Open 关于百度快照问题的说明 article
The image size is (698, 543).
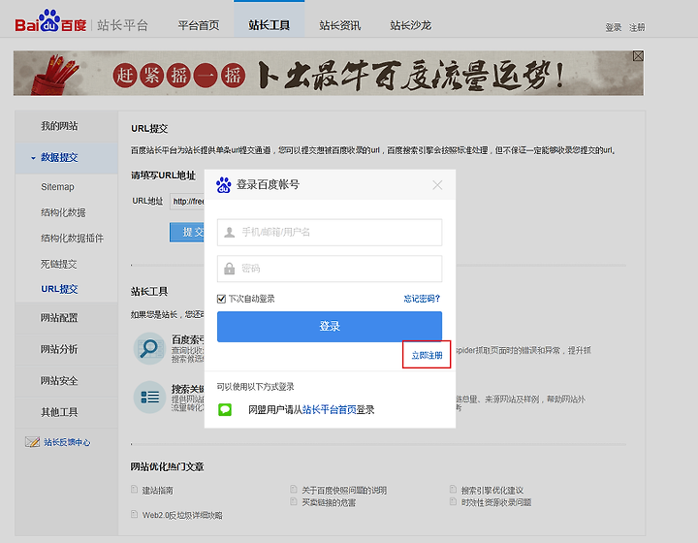click(x=344, y=490)
